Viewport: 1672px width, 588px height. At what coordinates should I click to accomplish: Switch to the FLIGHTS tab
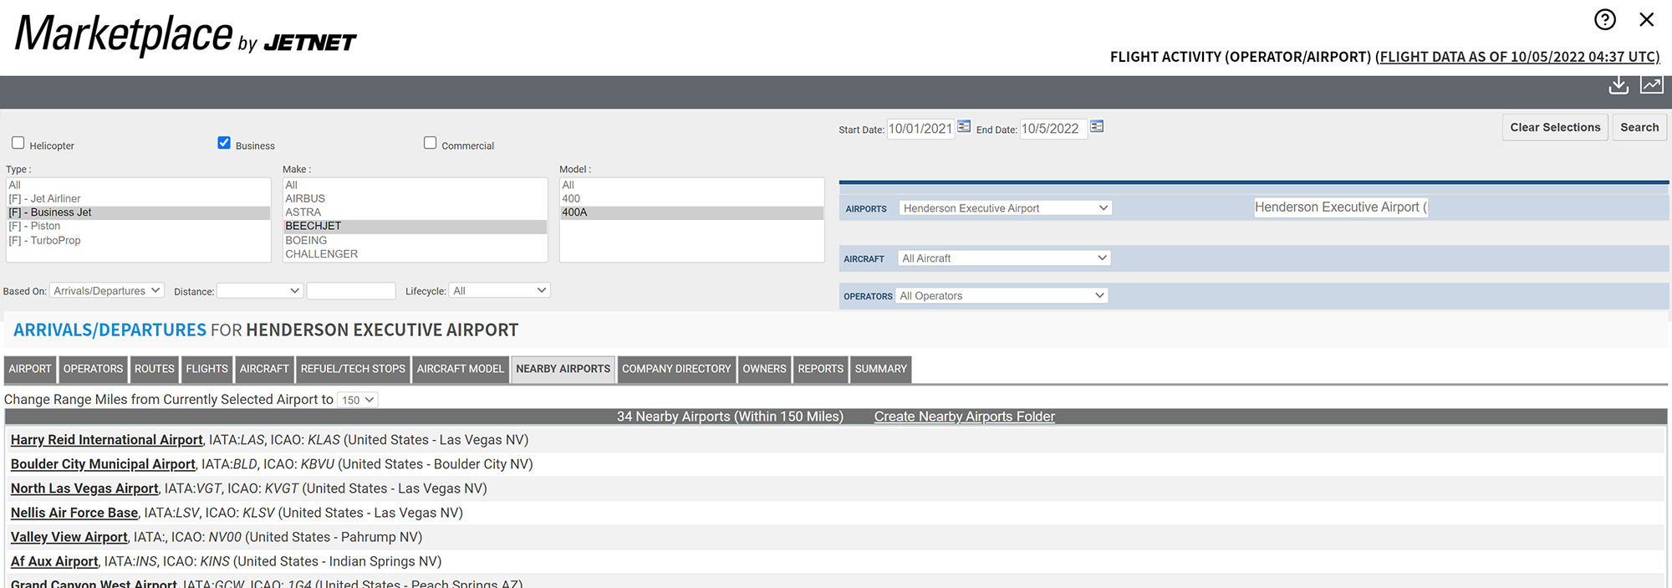pyautogui.click(x=206, y=369)
